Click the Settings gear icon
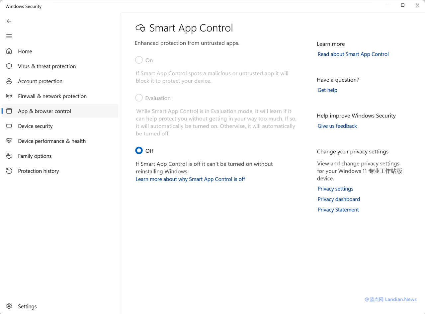Screen dimensions: 425x314 pyautogui.click(x=9, y=306)
